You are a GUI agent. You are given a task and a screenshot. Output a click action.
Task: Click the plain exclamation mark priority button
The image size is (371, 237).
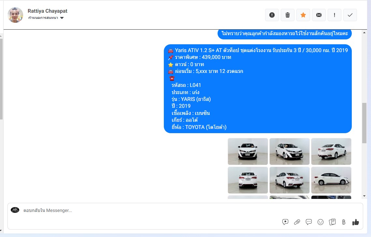click(x=334, y=15)
